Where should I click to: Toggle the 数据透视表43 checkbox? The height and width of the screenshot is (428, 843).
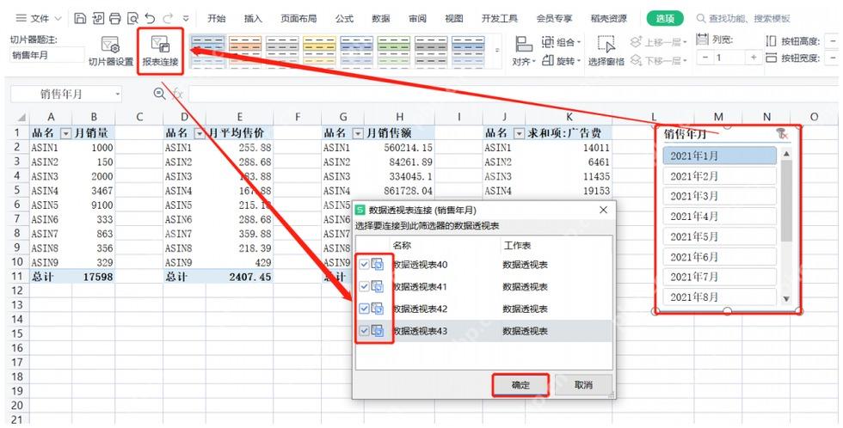[364, 330]
